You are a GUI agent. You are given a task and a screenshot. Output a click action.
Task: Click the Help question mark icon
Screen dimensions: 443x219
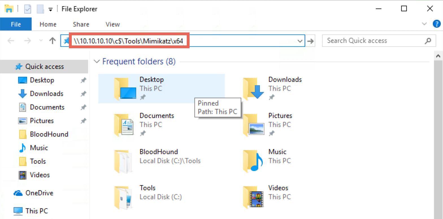[x=437, y=24]
